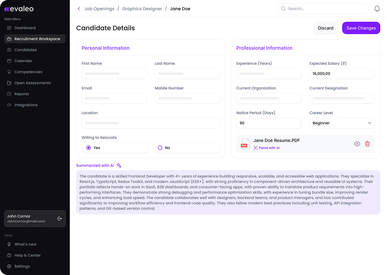Click the AI sparkle icon near summary
The width and height of the screenshot is (387, 275).
[x=119, y=166]
